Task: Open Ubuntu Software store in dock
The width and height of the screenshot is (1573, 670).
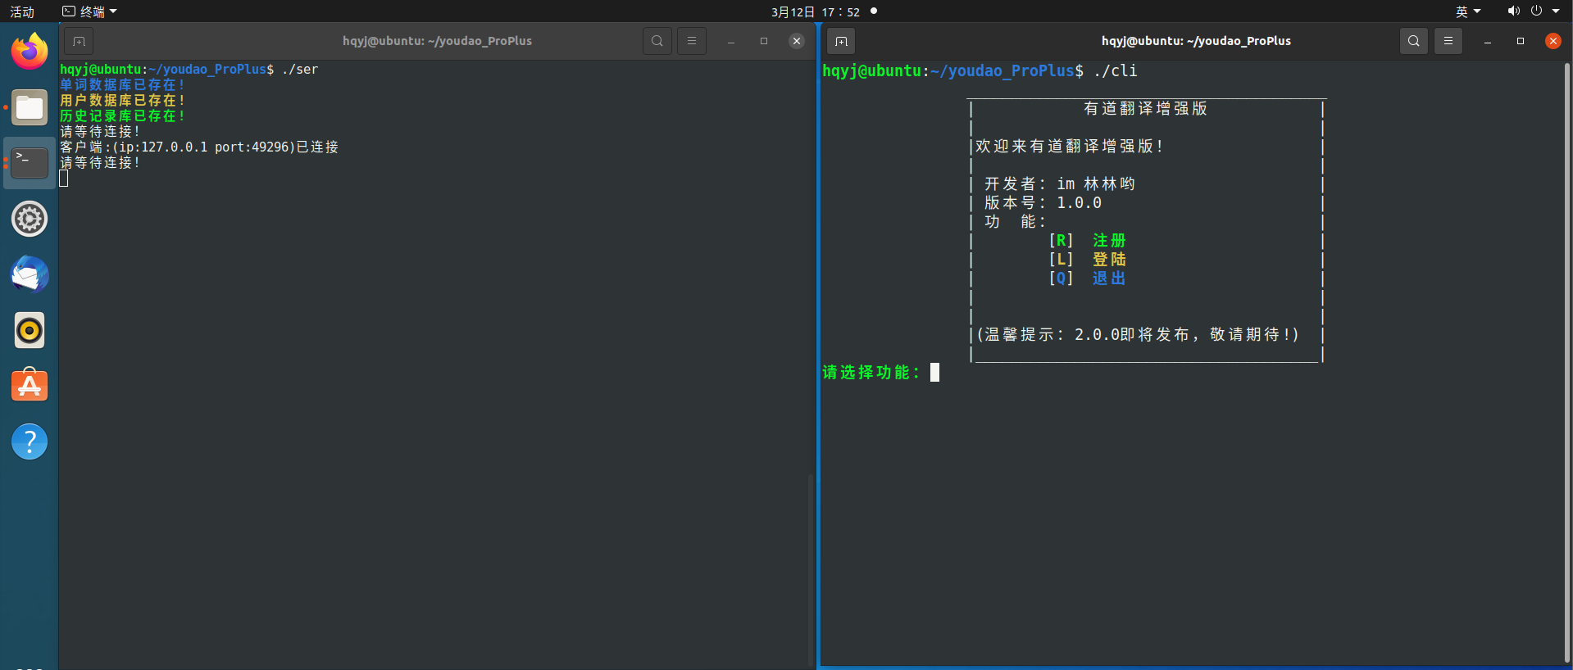Action: click(30, 386)
